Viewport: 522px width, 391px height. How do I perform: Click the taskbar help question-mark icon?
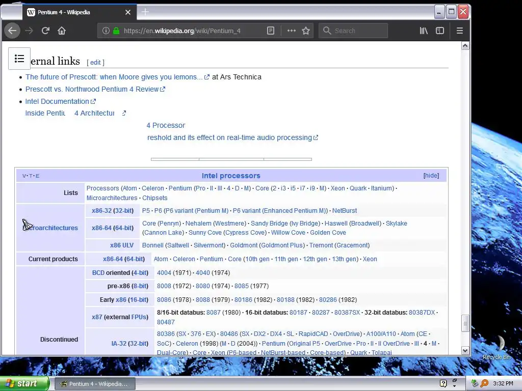(x=443, y=383)
